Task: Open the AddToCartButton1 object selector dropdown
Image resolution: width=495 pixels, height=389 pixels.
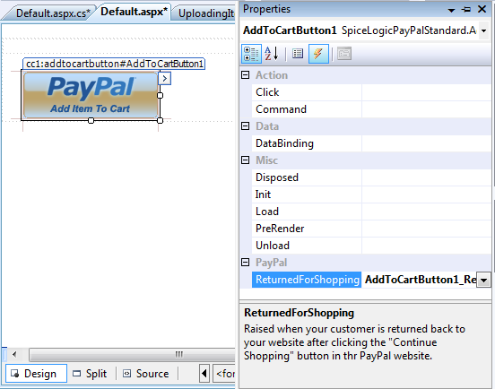Action: (x=483, y=30)
